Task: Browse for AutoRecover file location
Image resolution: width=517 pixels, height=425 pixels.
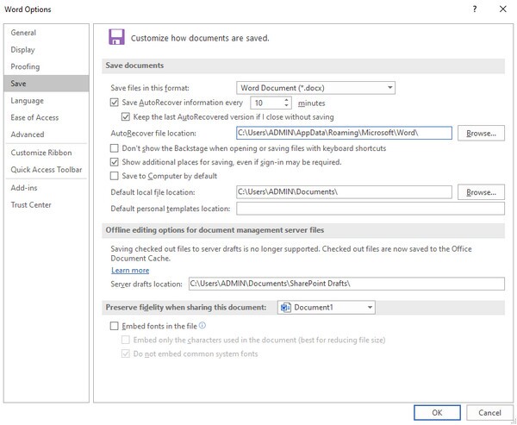Action: click(480, 134)
